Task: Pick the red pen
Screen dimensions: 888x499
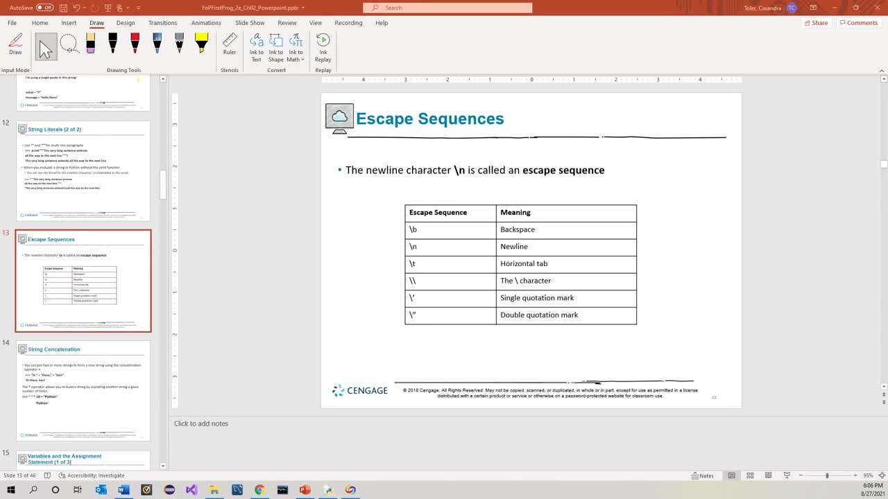Action: (135, 44)
